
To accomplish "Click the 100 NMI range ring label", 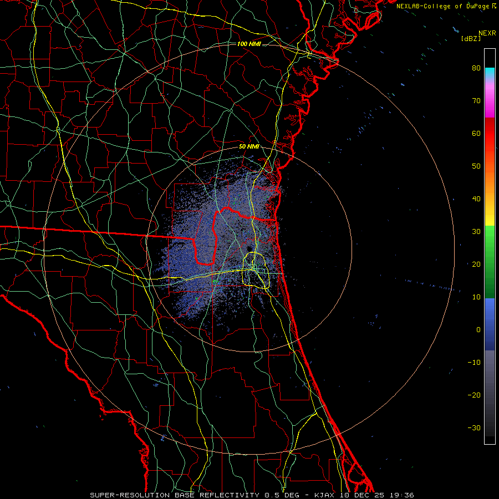I will pyautogui.click(x=249, y=44).
